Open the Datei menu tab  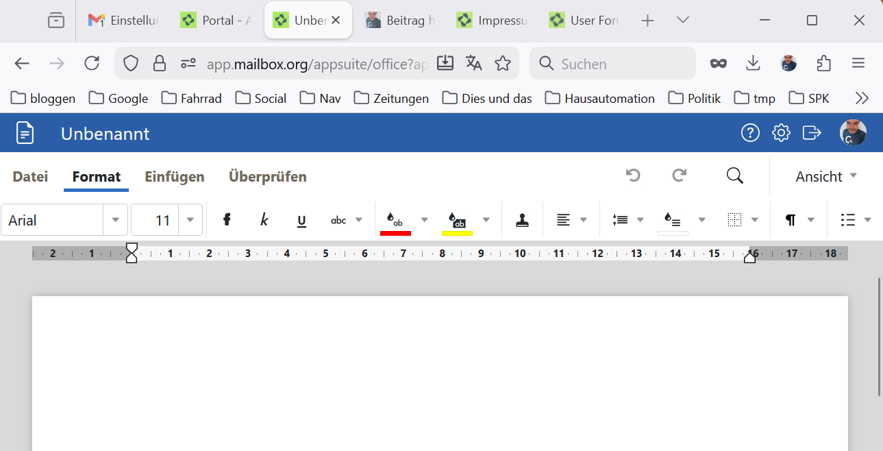coord(30,176)
